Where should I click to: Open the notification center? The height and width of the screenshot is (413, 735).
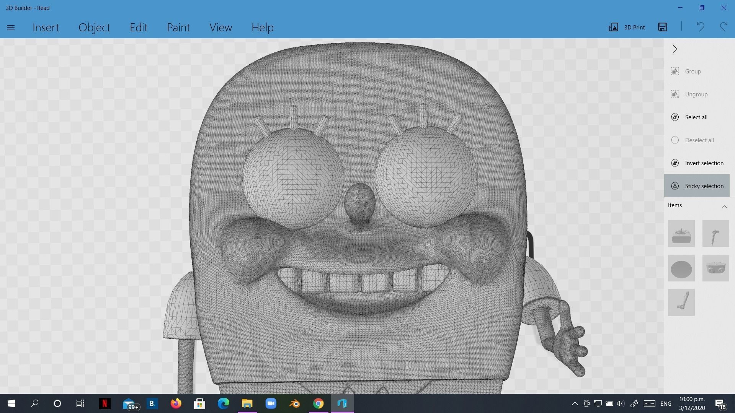pyautogui.click(x=720, y=404)
